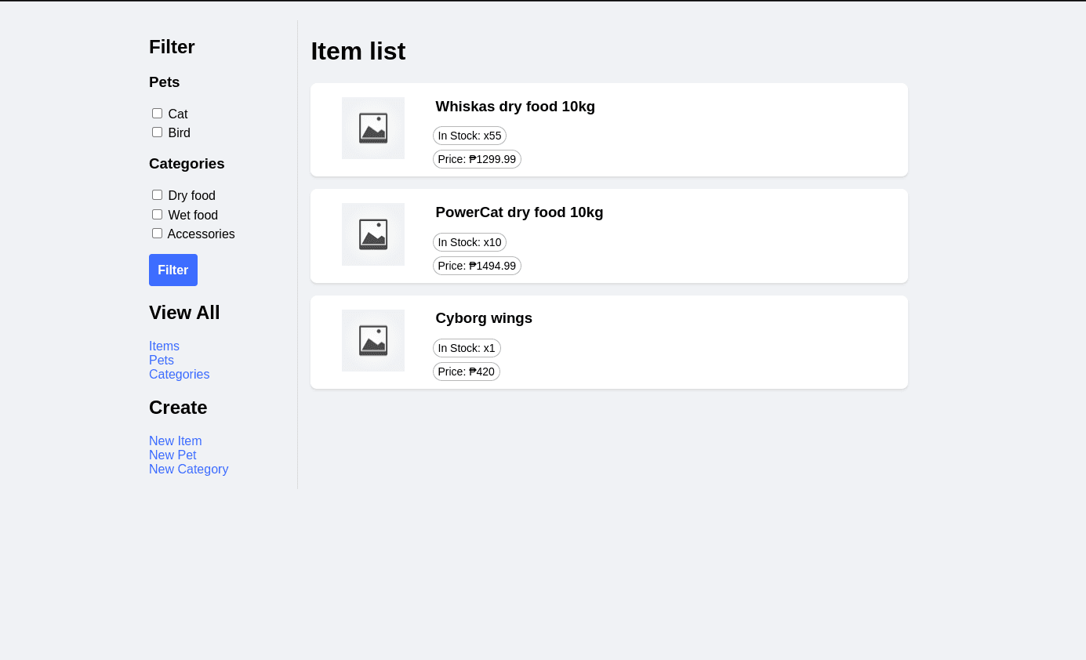Open PowerCat dry food 10kg title
Viewport: 1086px width, 660px height.
point(519,212)
